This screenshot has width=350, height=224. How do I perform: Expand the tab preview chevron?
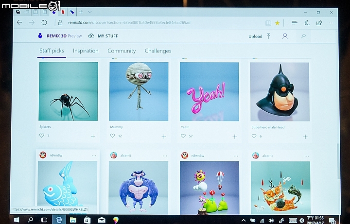pyautogui.click(x=90, y=12)
